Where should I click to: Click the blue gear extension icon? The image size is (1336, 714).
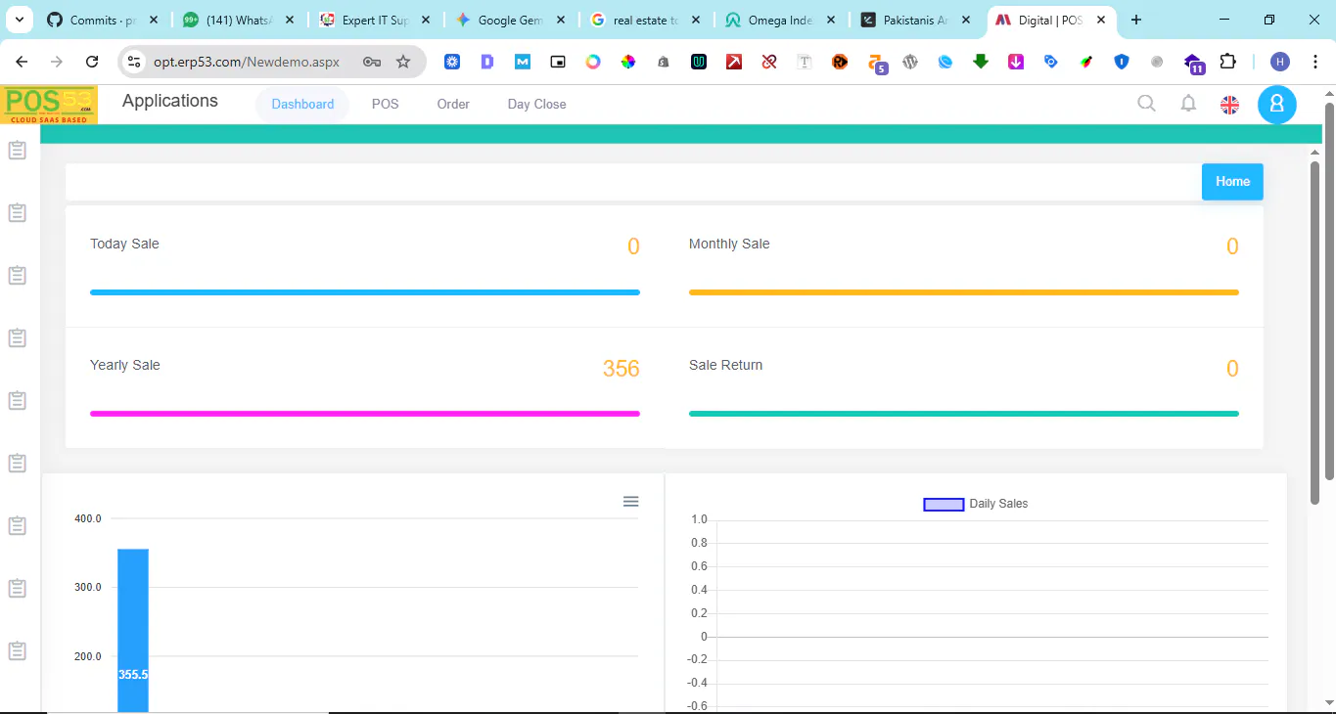point(452,62)
